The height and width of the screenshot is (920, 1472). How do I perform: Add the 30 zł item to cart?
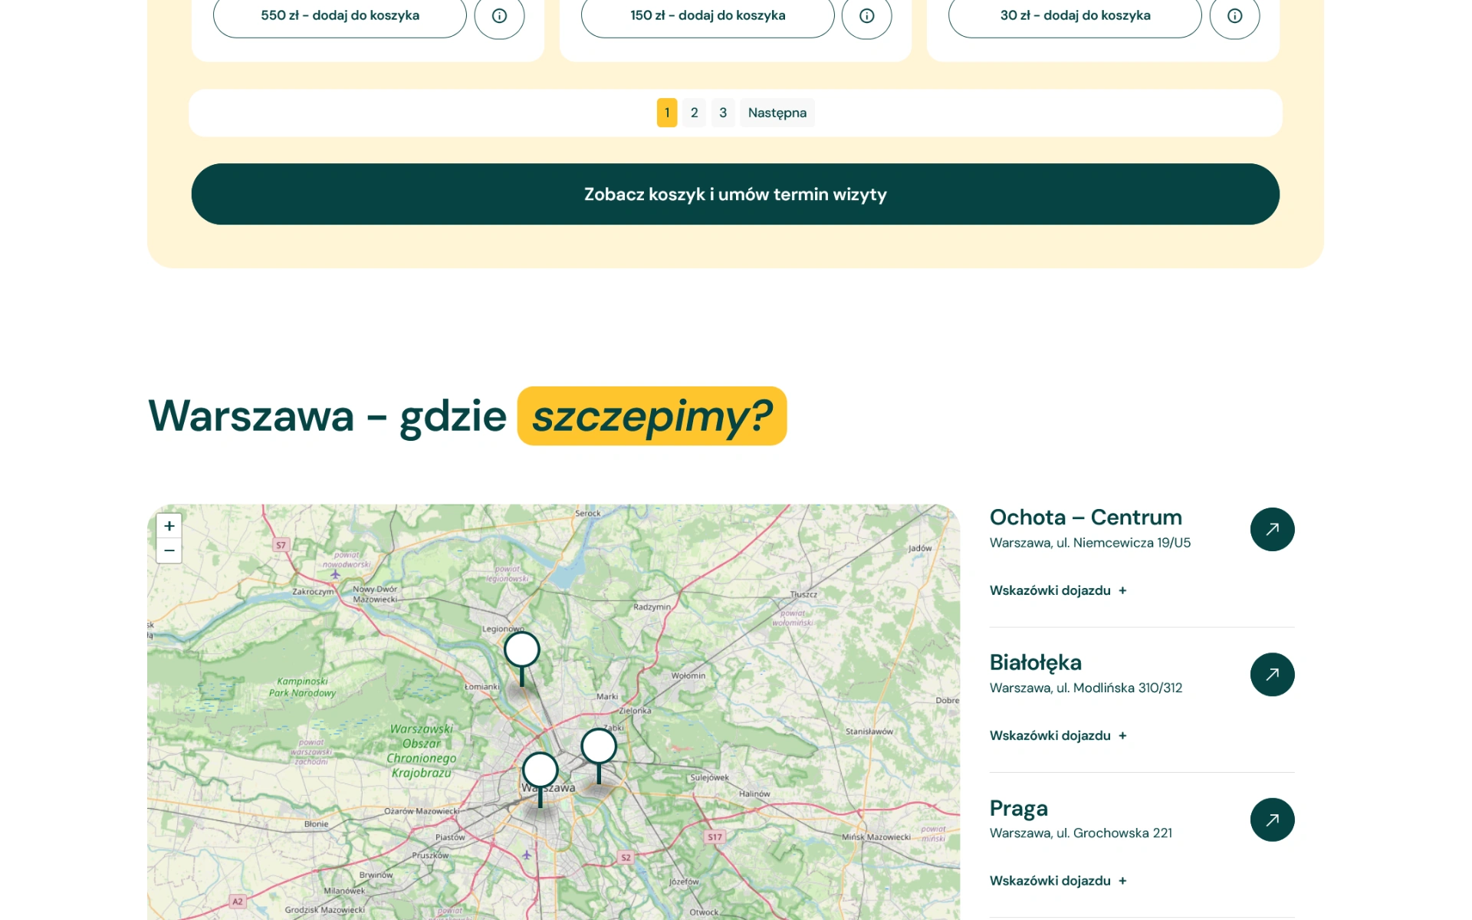pyautogui.click(x=1074, y=15)
